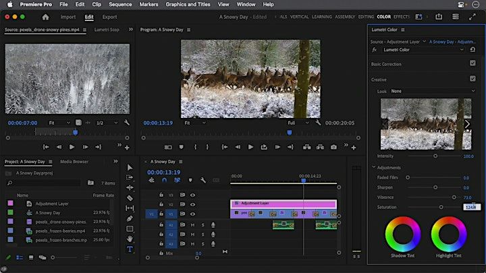Screen dimensions: 486x273
Task: Click the Export button in the header
Action: pos(109,17)
